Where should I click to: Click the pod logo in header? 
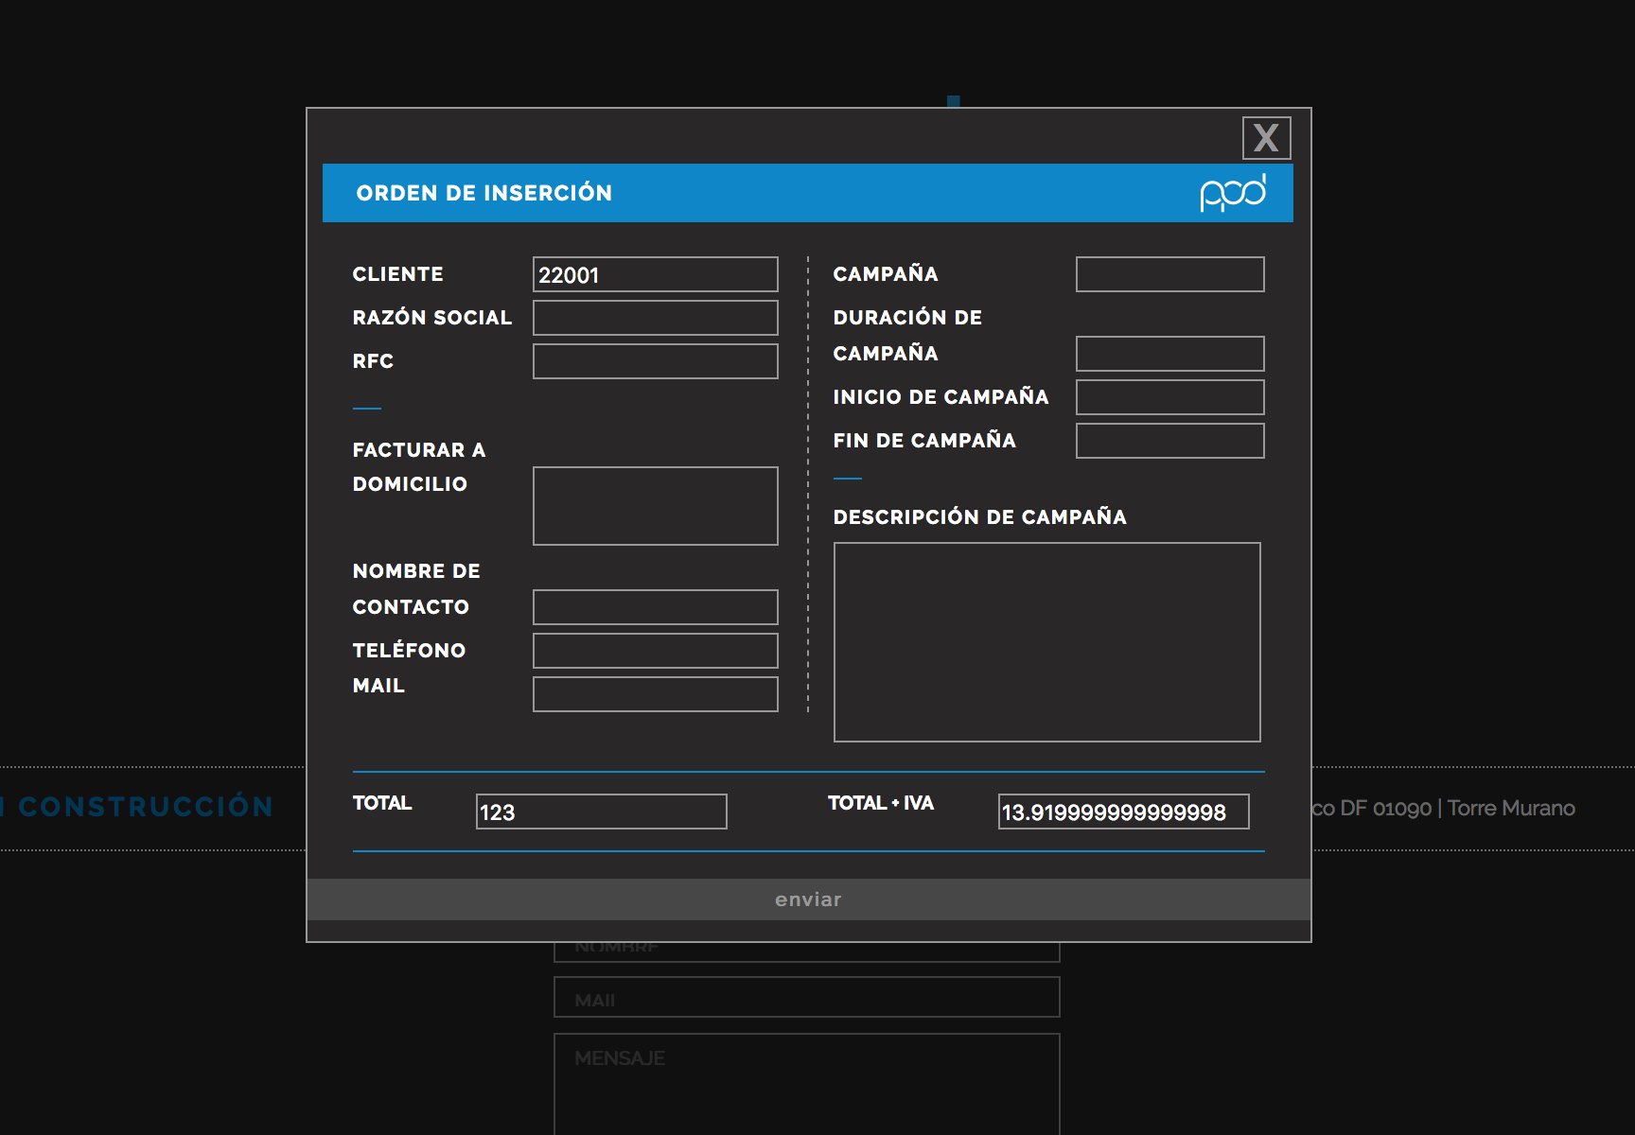1232,193
